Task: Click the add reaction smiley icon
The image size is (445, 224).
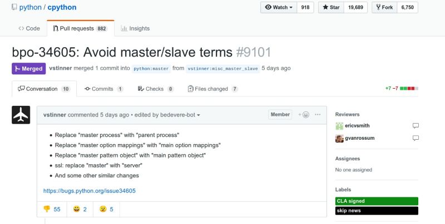Action: point(304,115)
